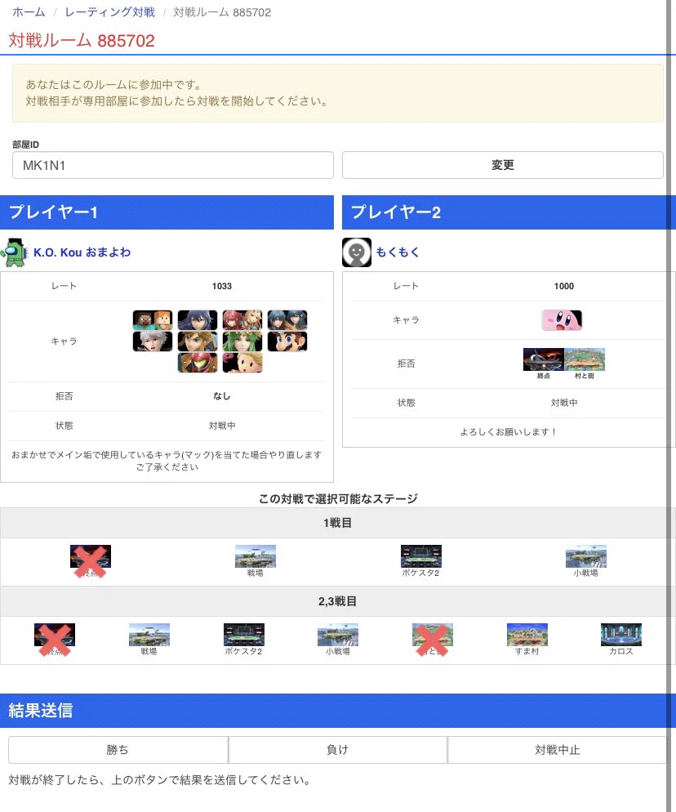Click the breadcrumb text 対戦ルーム 885702
Screen dimensions: 676x812
pyautogui.click(x=222, y=12)
